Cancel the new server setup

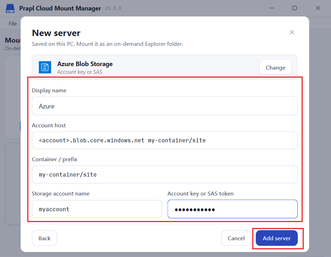(x=236, y=238)
